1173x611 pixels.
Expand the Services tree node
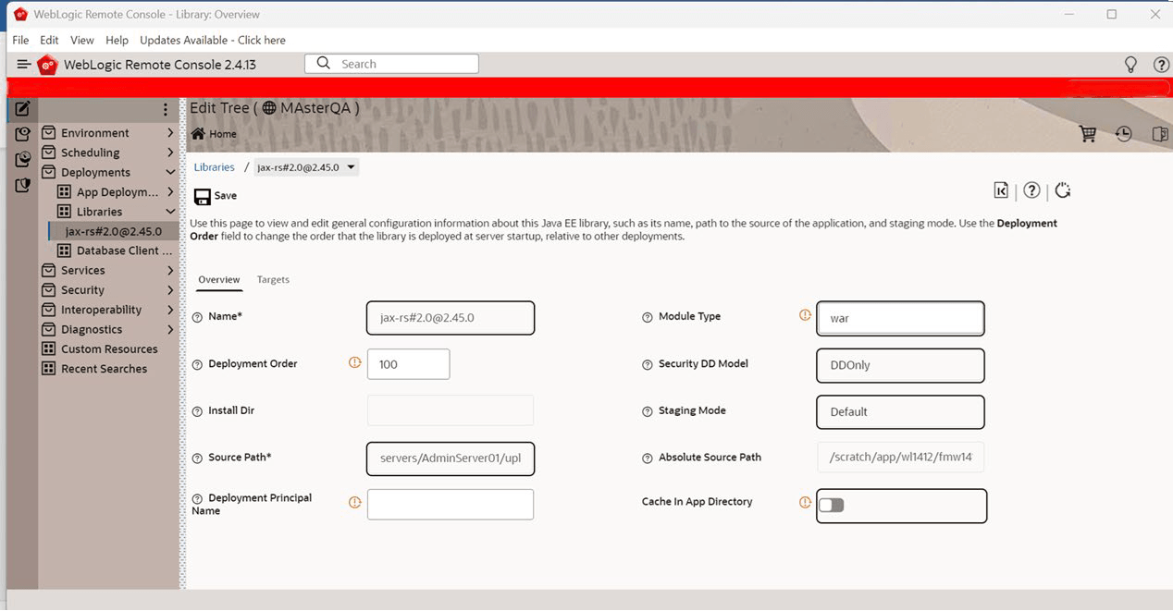coord(170,271)
